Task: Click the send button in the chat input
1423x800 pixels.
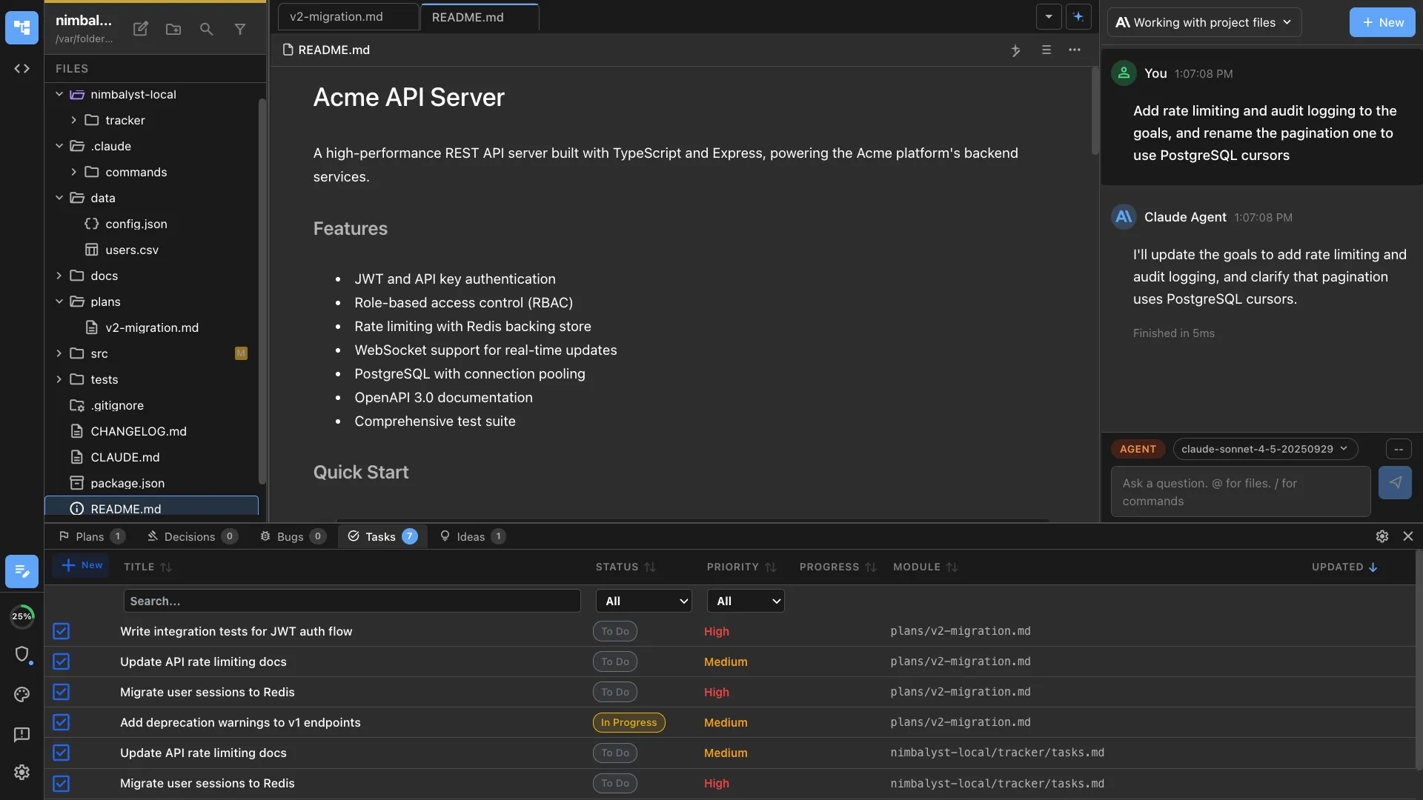Action: (1396, 483)
